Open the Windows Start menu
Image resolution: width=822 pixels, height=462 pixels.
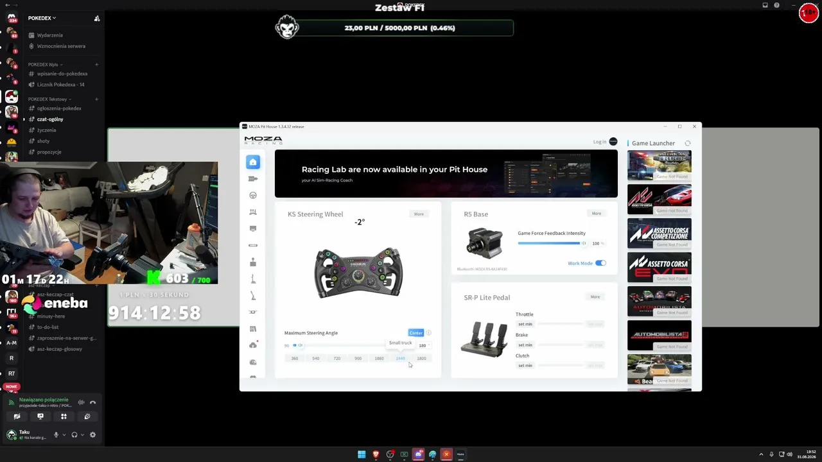tap(362, 454)
